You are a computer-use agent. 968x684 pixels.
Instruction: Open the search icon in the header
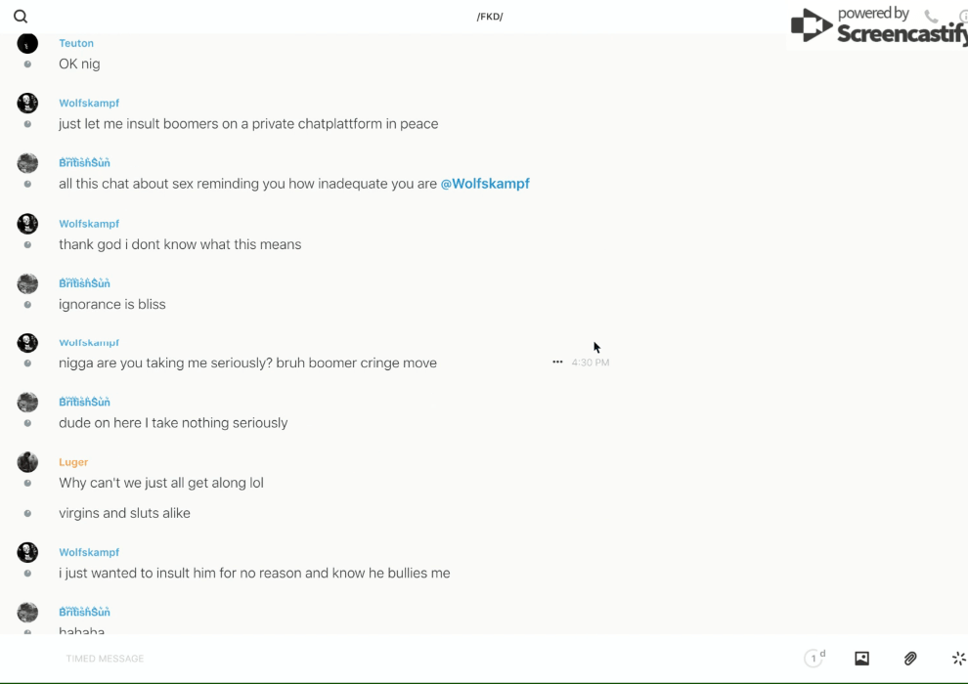point(21,17)
